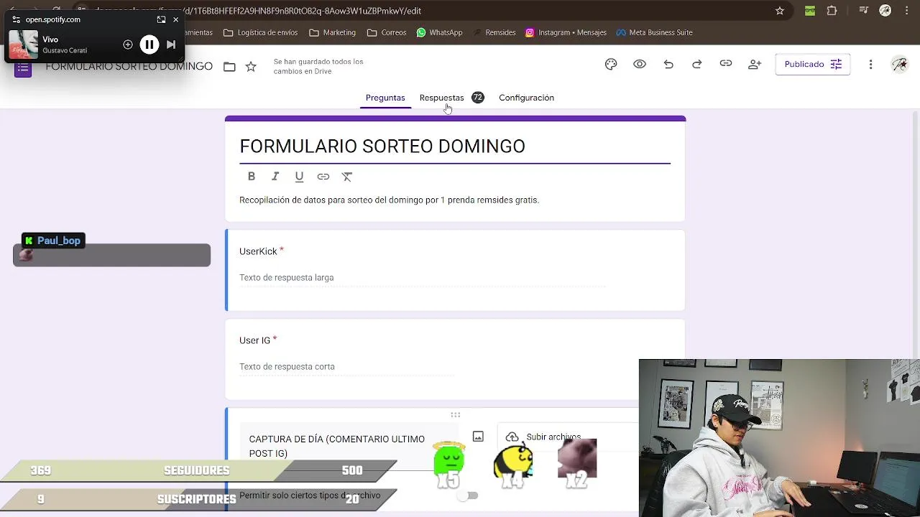Click the Vivo album art thumbnail
The height and width of the screenshot is (517, 920).
point(23,45)
